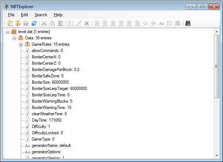The height and width of the screenshot is (162, 223).
Task: Click the Delete tag X icon
Action: point(87,23)
